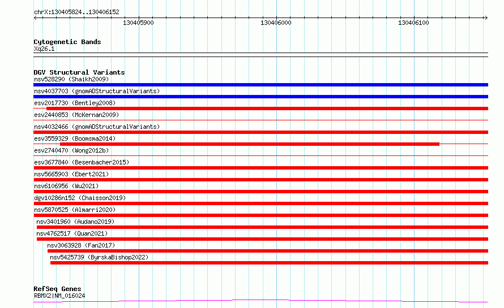
Task: Click esv2740470 (Wong2012b) variant label
Action: [x=71, y=150]
